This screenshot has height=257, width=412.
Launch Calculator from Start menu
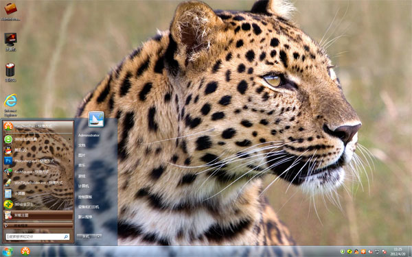click(x=38, y=193)
